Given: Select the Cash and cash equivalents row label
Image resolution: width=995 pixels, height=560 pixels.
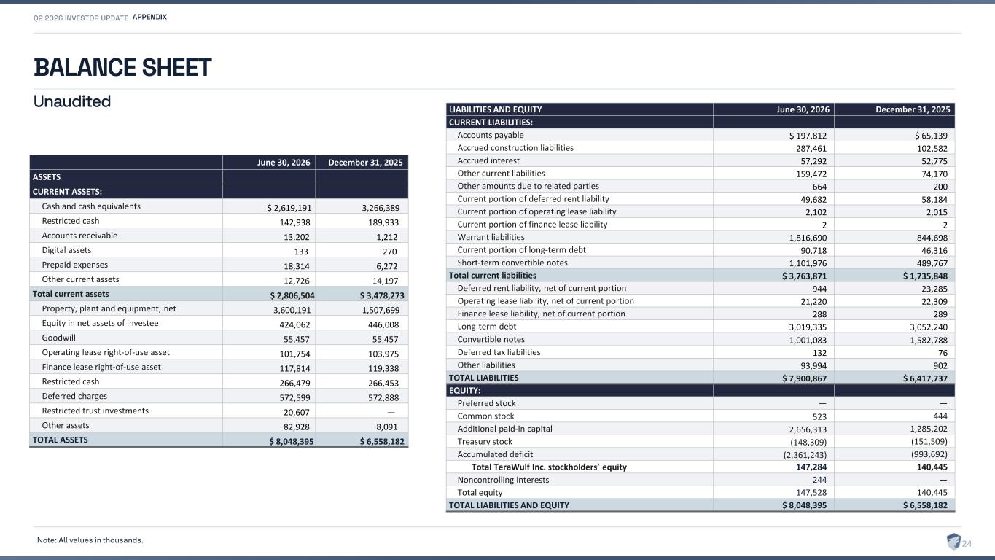Looking at the screenshot, I should 91,206.
